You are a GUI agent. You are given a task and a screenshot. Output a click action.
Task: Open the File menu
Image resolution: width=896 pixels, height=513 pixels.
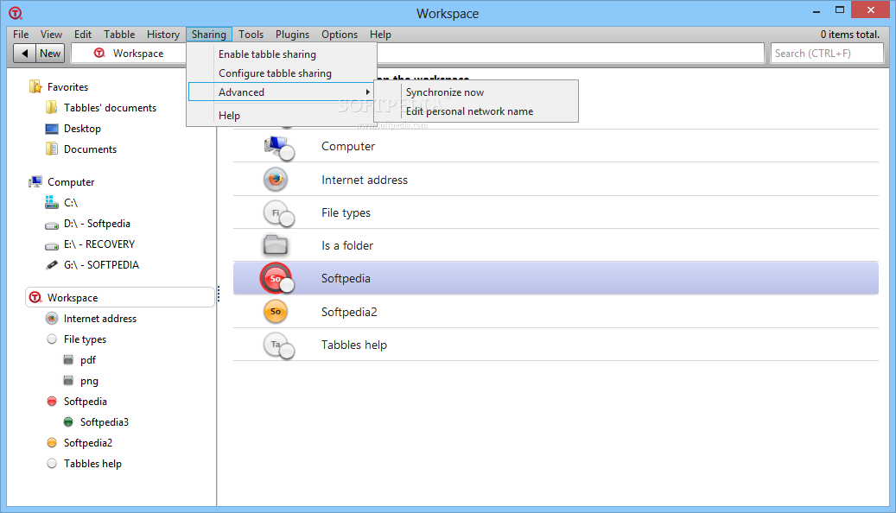(x=21, y=35)
